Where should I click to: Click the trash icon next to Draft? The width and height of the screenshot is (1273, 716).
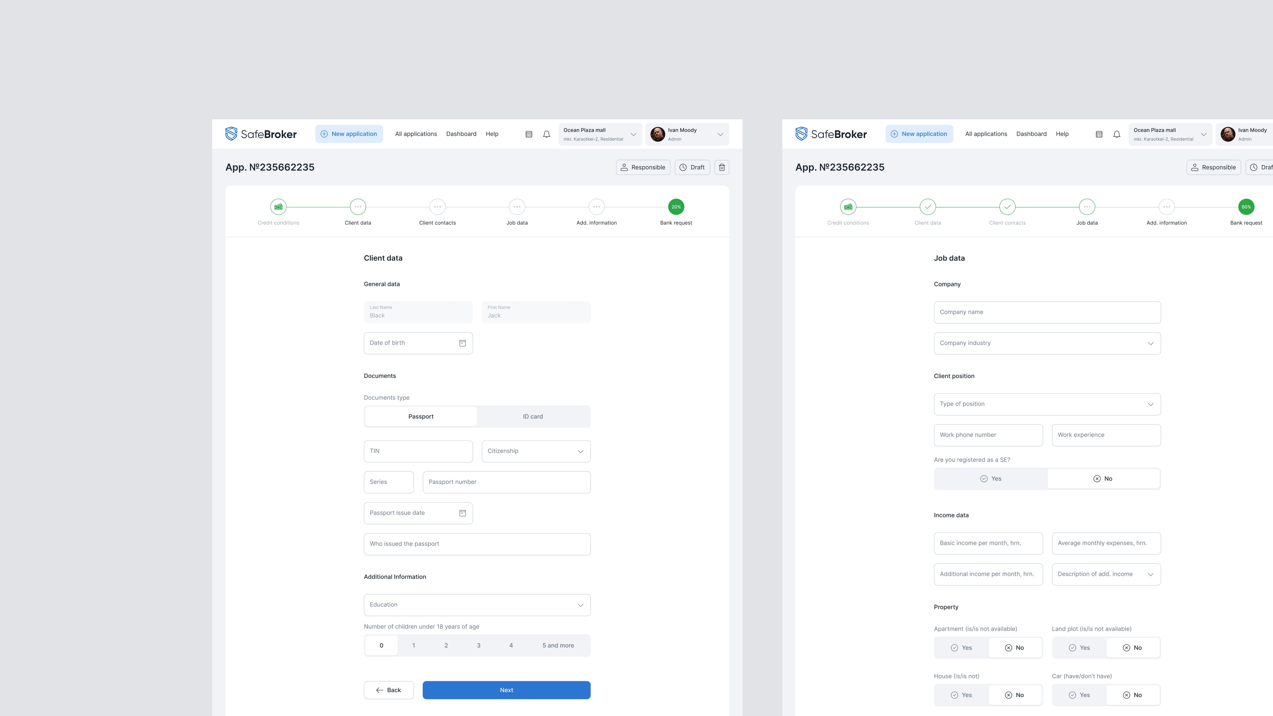pos(721,167)
